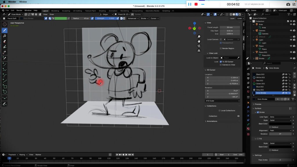Click the Stroke Base Color swatch
The image size is (297, 167).
[x=280, y=124]
